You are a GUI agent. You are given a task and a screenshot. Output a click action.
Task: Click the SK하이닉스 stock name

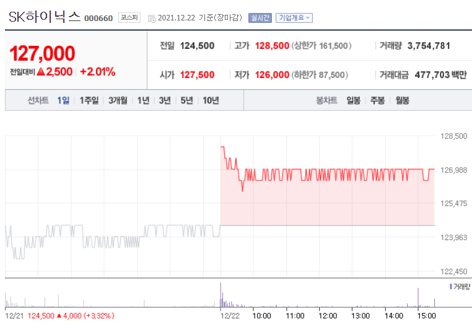[x=45, y=17]
